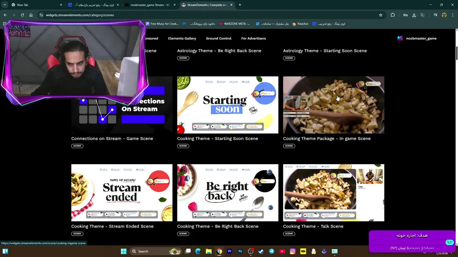This screenshot has height=257, width=458.
Task: Open Steam from taskbar
Action: click(x=261, y=251)
